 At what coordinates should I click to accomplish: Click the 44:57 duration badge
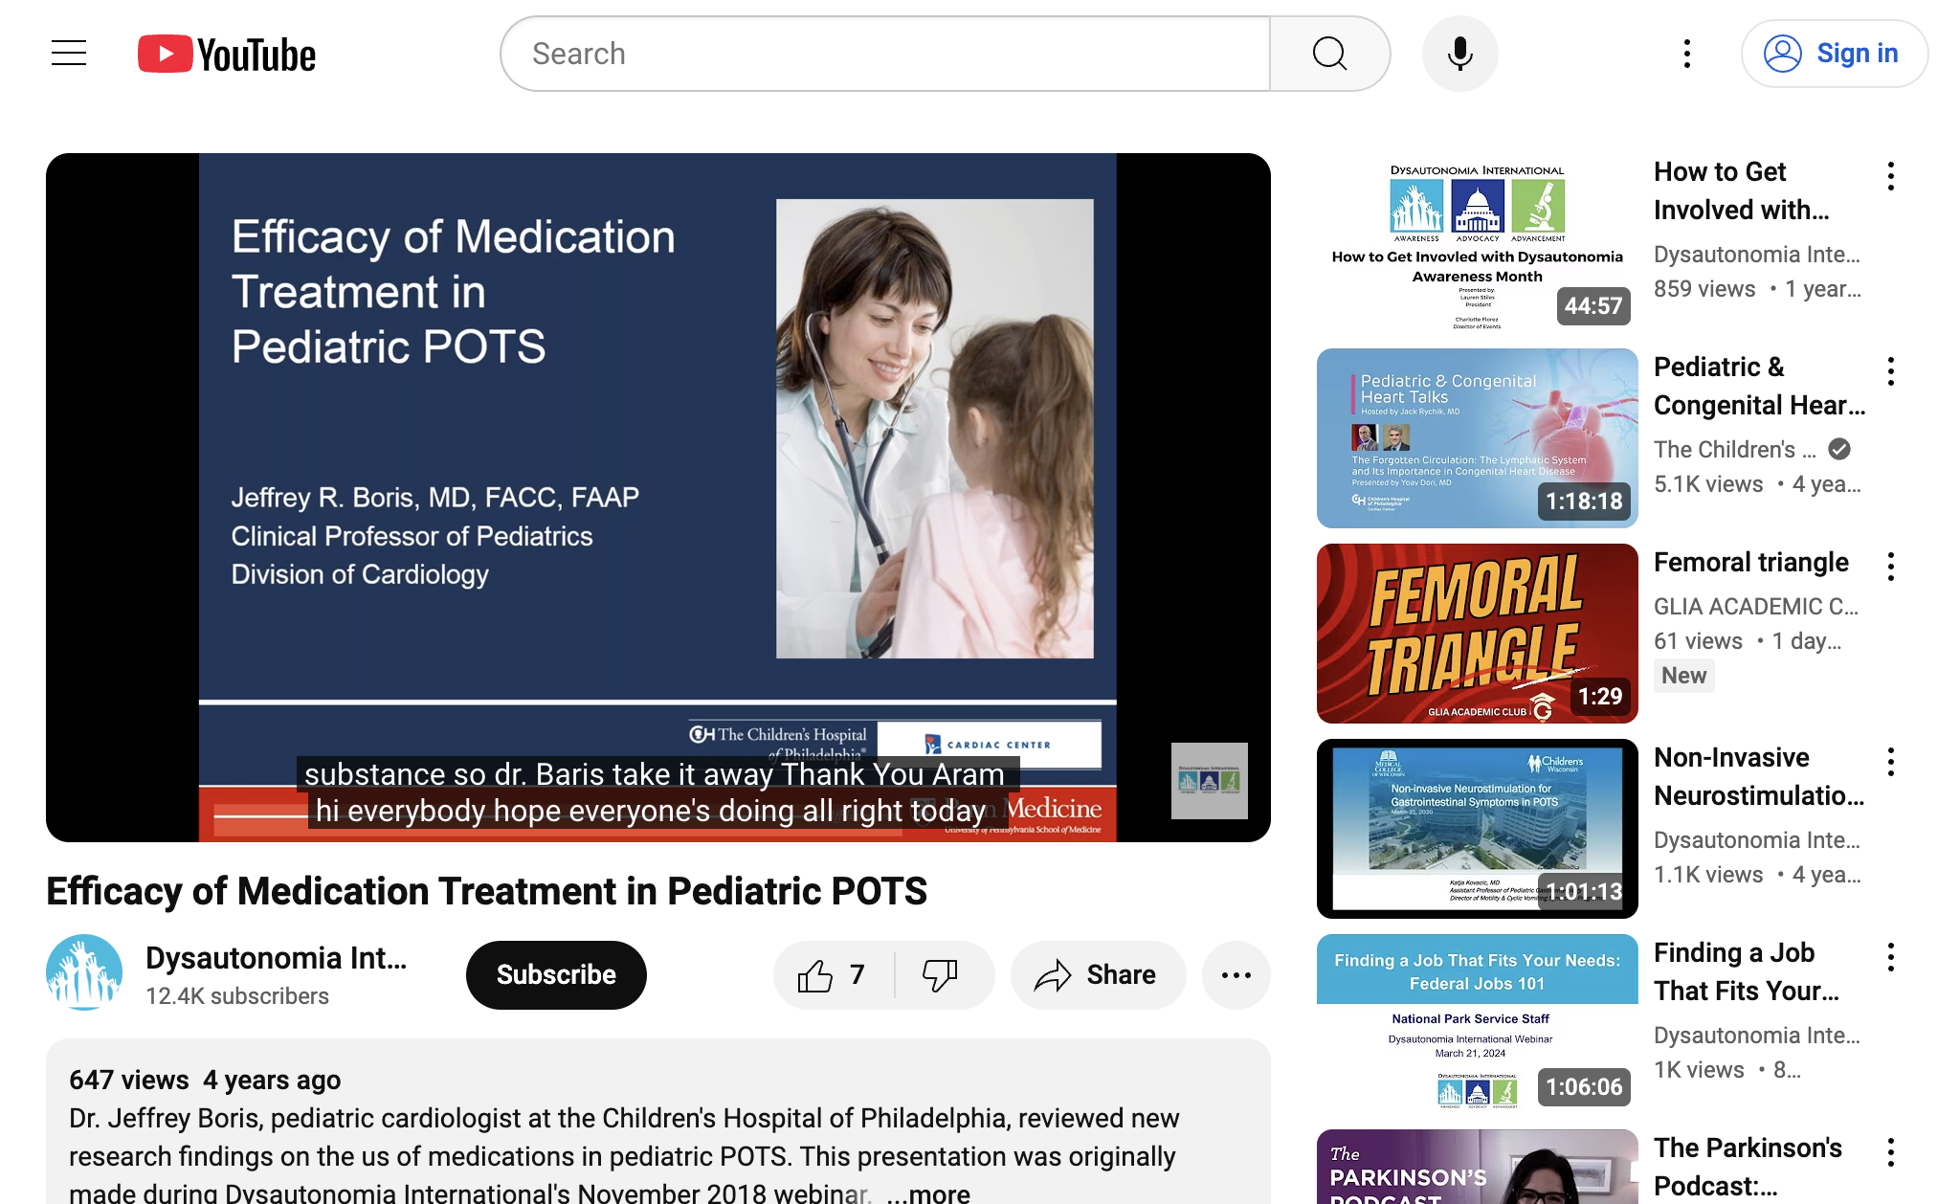click(x=1592, y=306)
